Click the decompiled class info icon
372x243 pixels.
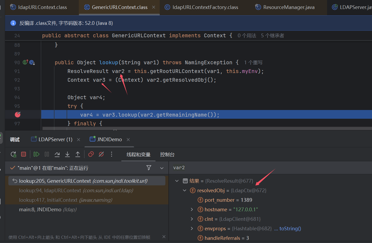tap(13, 23)
